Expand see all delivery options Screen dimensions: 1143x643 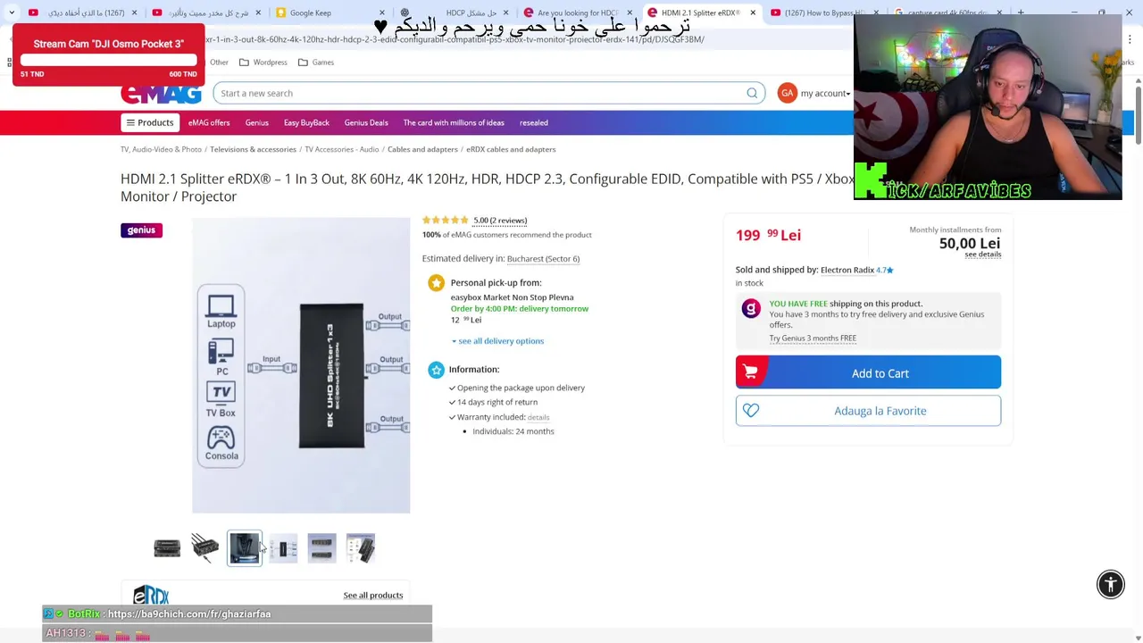497,341
